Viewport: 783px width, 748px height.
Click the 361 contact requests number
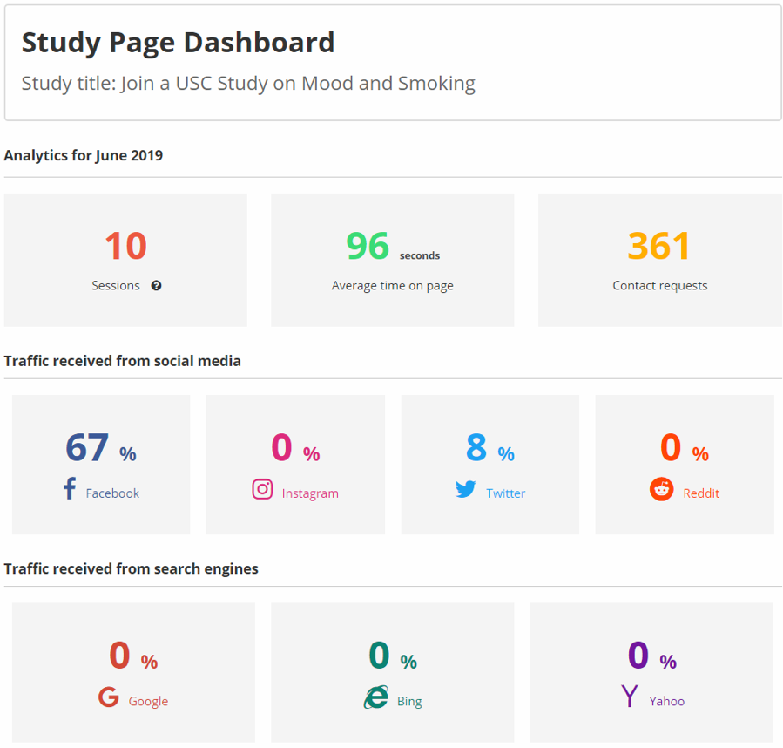coord(659,247)
